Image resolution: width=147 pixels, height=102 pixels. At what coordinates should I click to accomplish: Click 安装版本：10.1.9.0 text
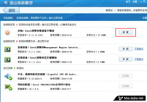click(28, 89)
